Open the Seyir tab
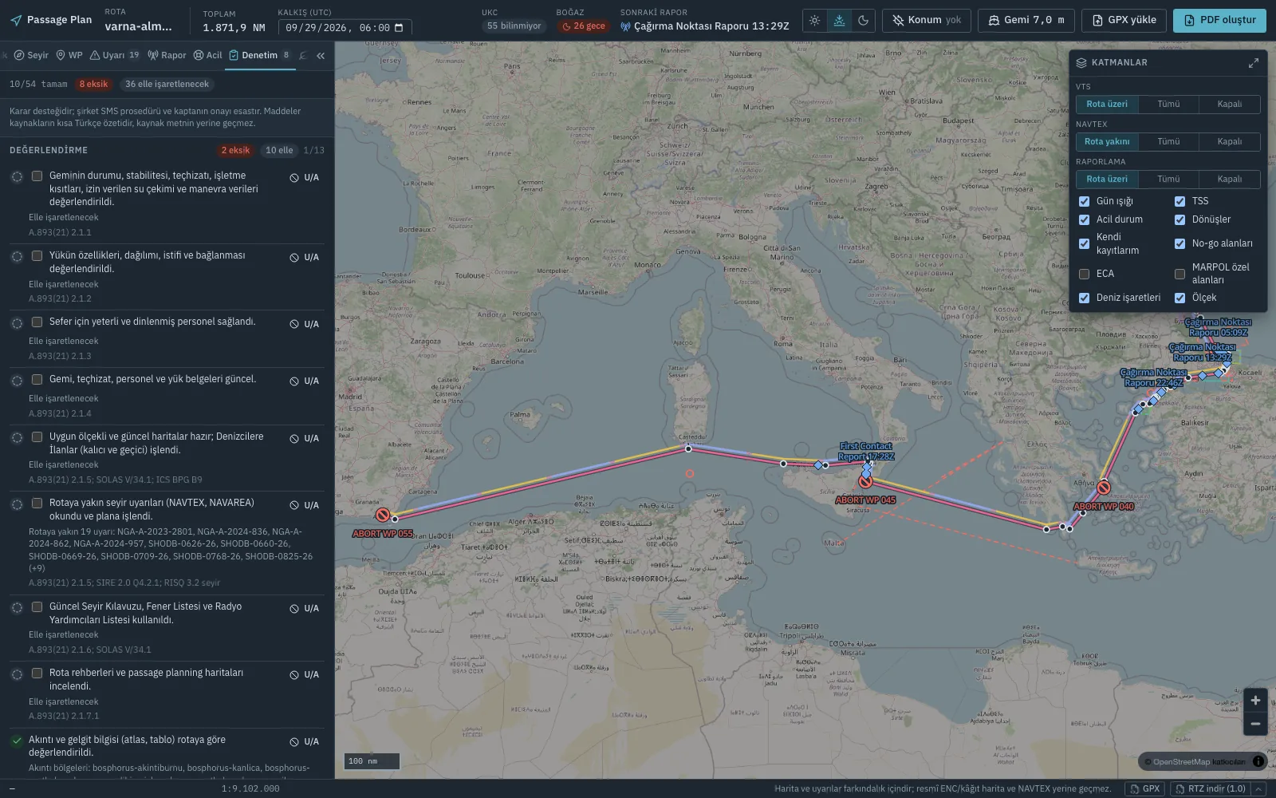Screen dimensions: 1276x798 tap(31, 56)
